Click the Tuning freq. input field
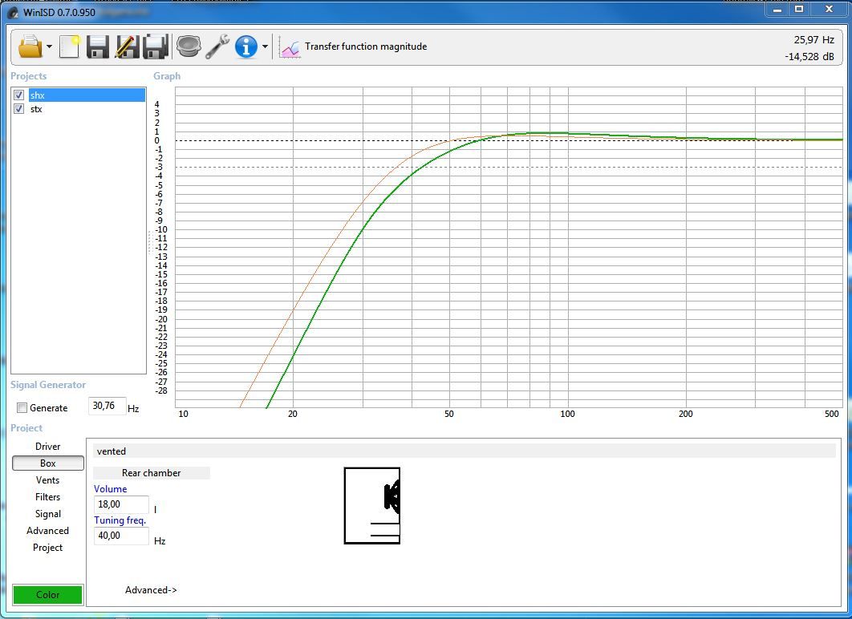The width and height of the screenshot is (852, 619). [x=121, y=536]
